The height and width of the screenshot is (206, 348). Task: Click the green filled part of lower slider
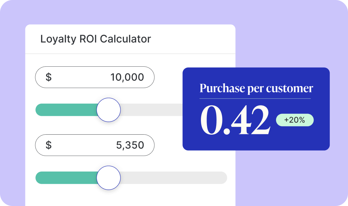pos(66,178)
